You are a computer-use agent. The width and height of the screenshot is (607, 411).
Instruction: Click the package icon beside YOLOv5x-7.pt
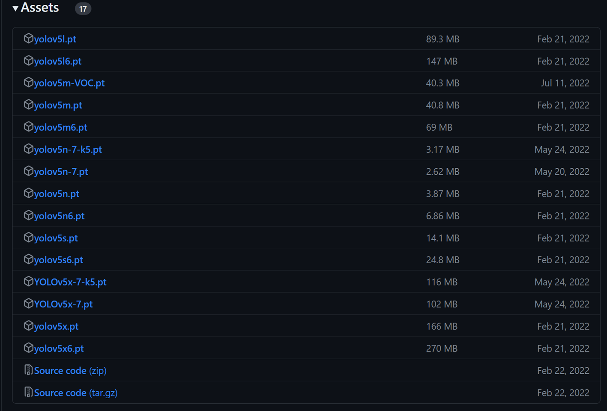pos(28,304)
